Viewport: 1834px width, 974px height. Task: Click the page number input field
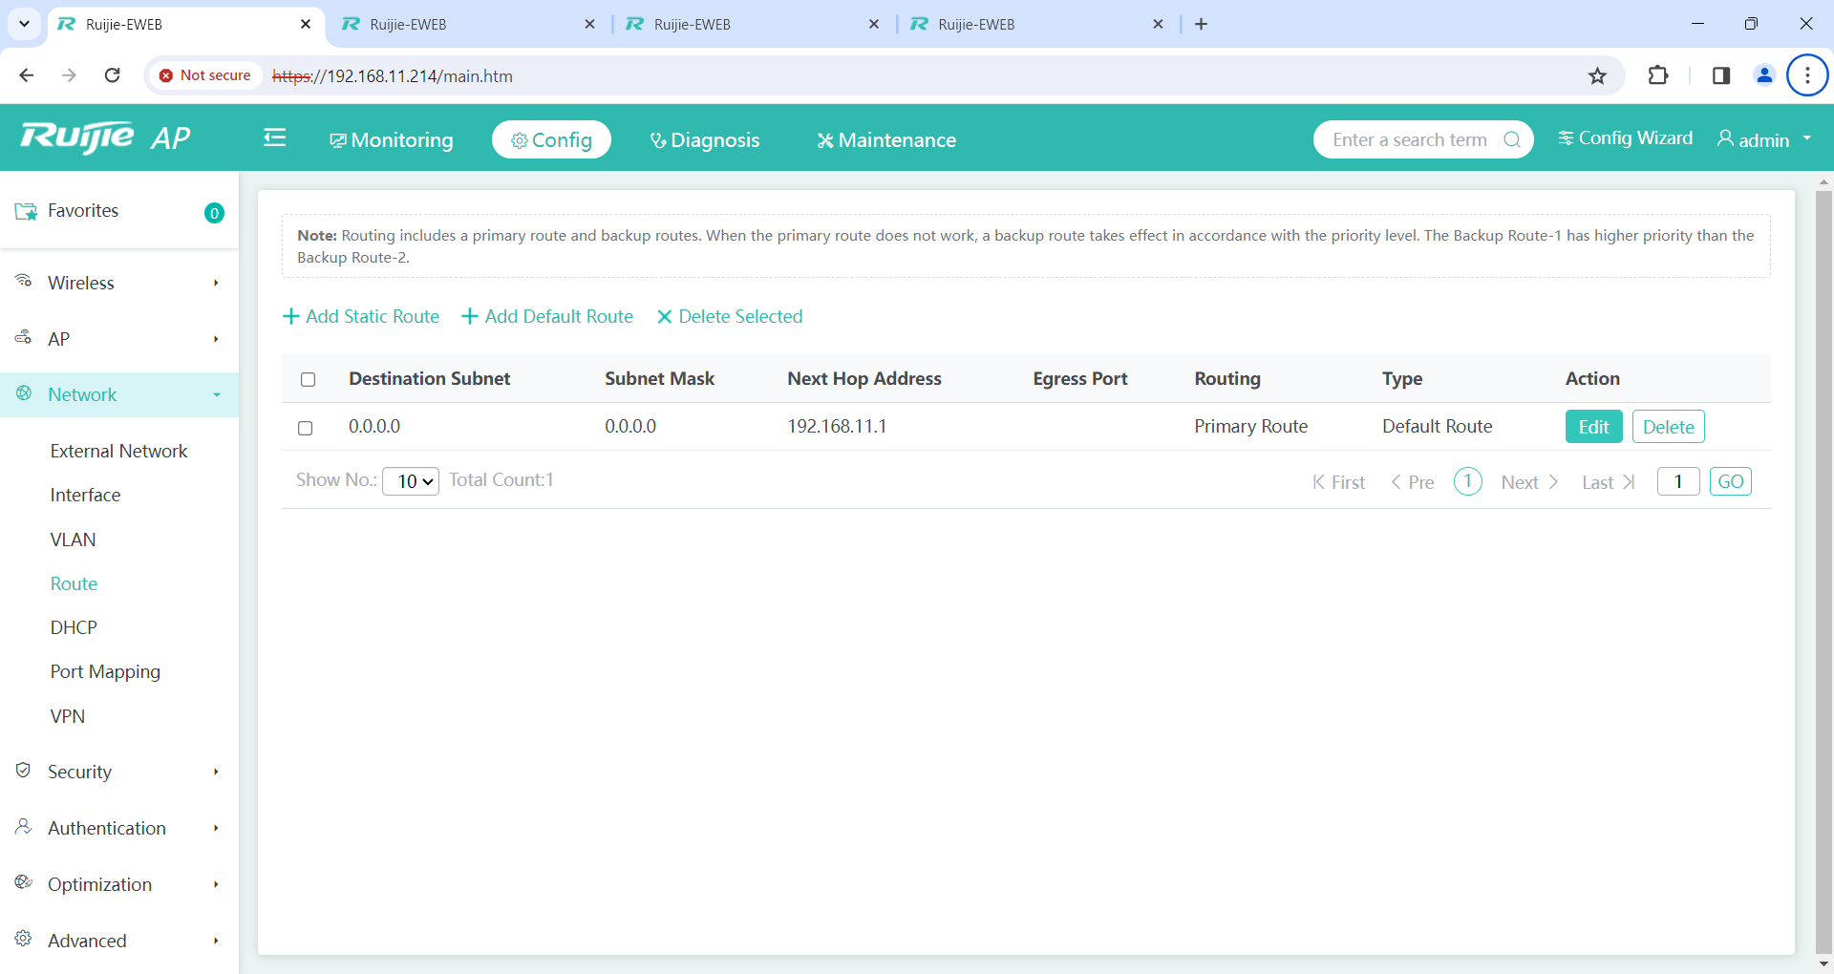[1677, 481]
